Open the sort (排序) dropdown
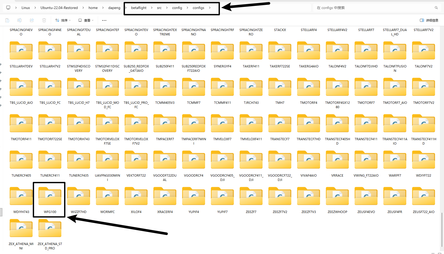Screen dimensions: 444x254 (x=63, y=20)
